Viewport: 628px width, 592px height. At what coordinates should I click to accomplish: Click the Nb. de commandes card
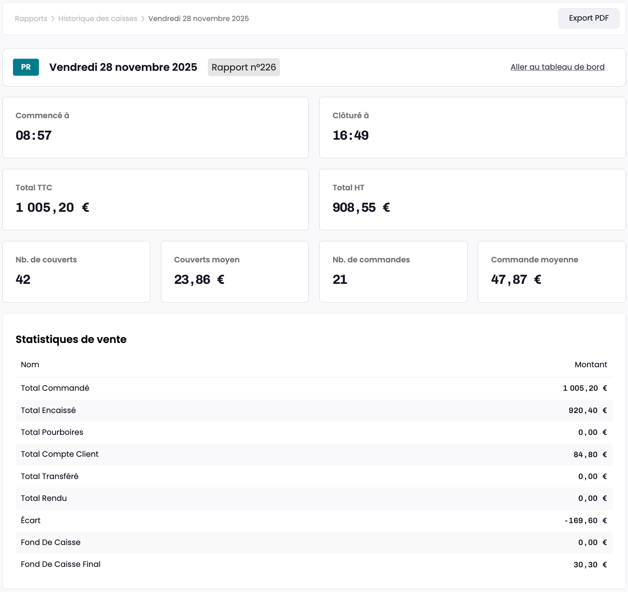pyautogui.click(x=393, y=272)
